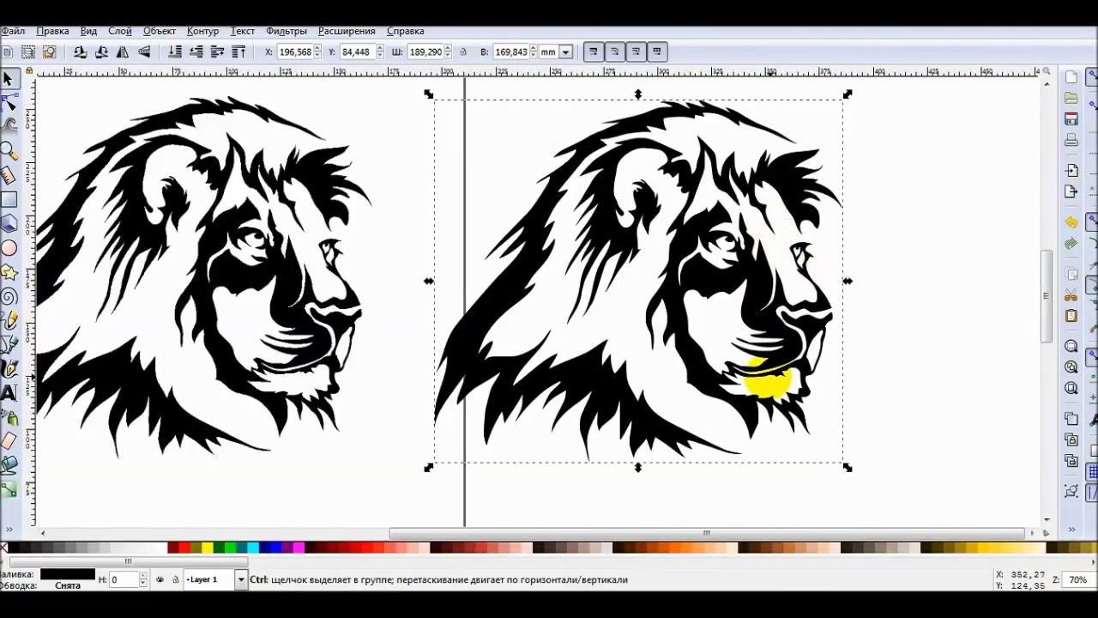Image resolution: width=1098 pixels, height=618 pixels.
Task: Rotate selection 90° counter-clockwise
Action: [81, 52]
